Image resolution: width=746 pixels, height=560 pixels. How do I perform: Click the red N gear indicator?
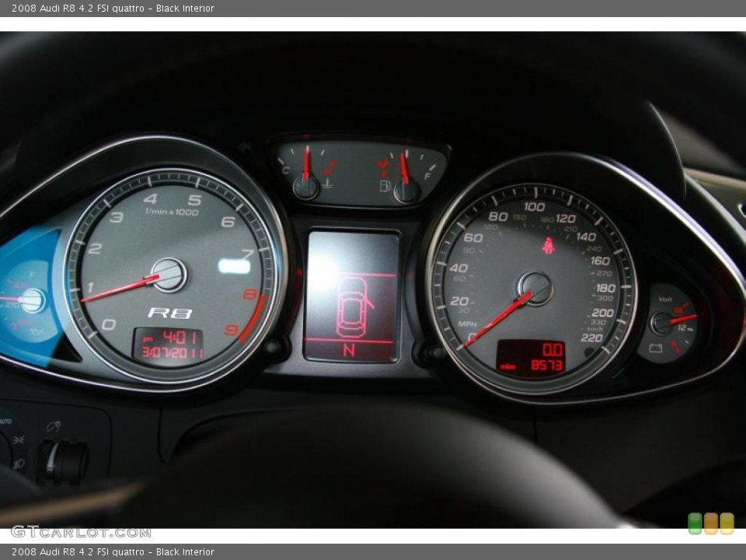tap(349, 351)
